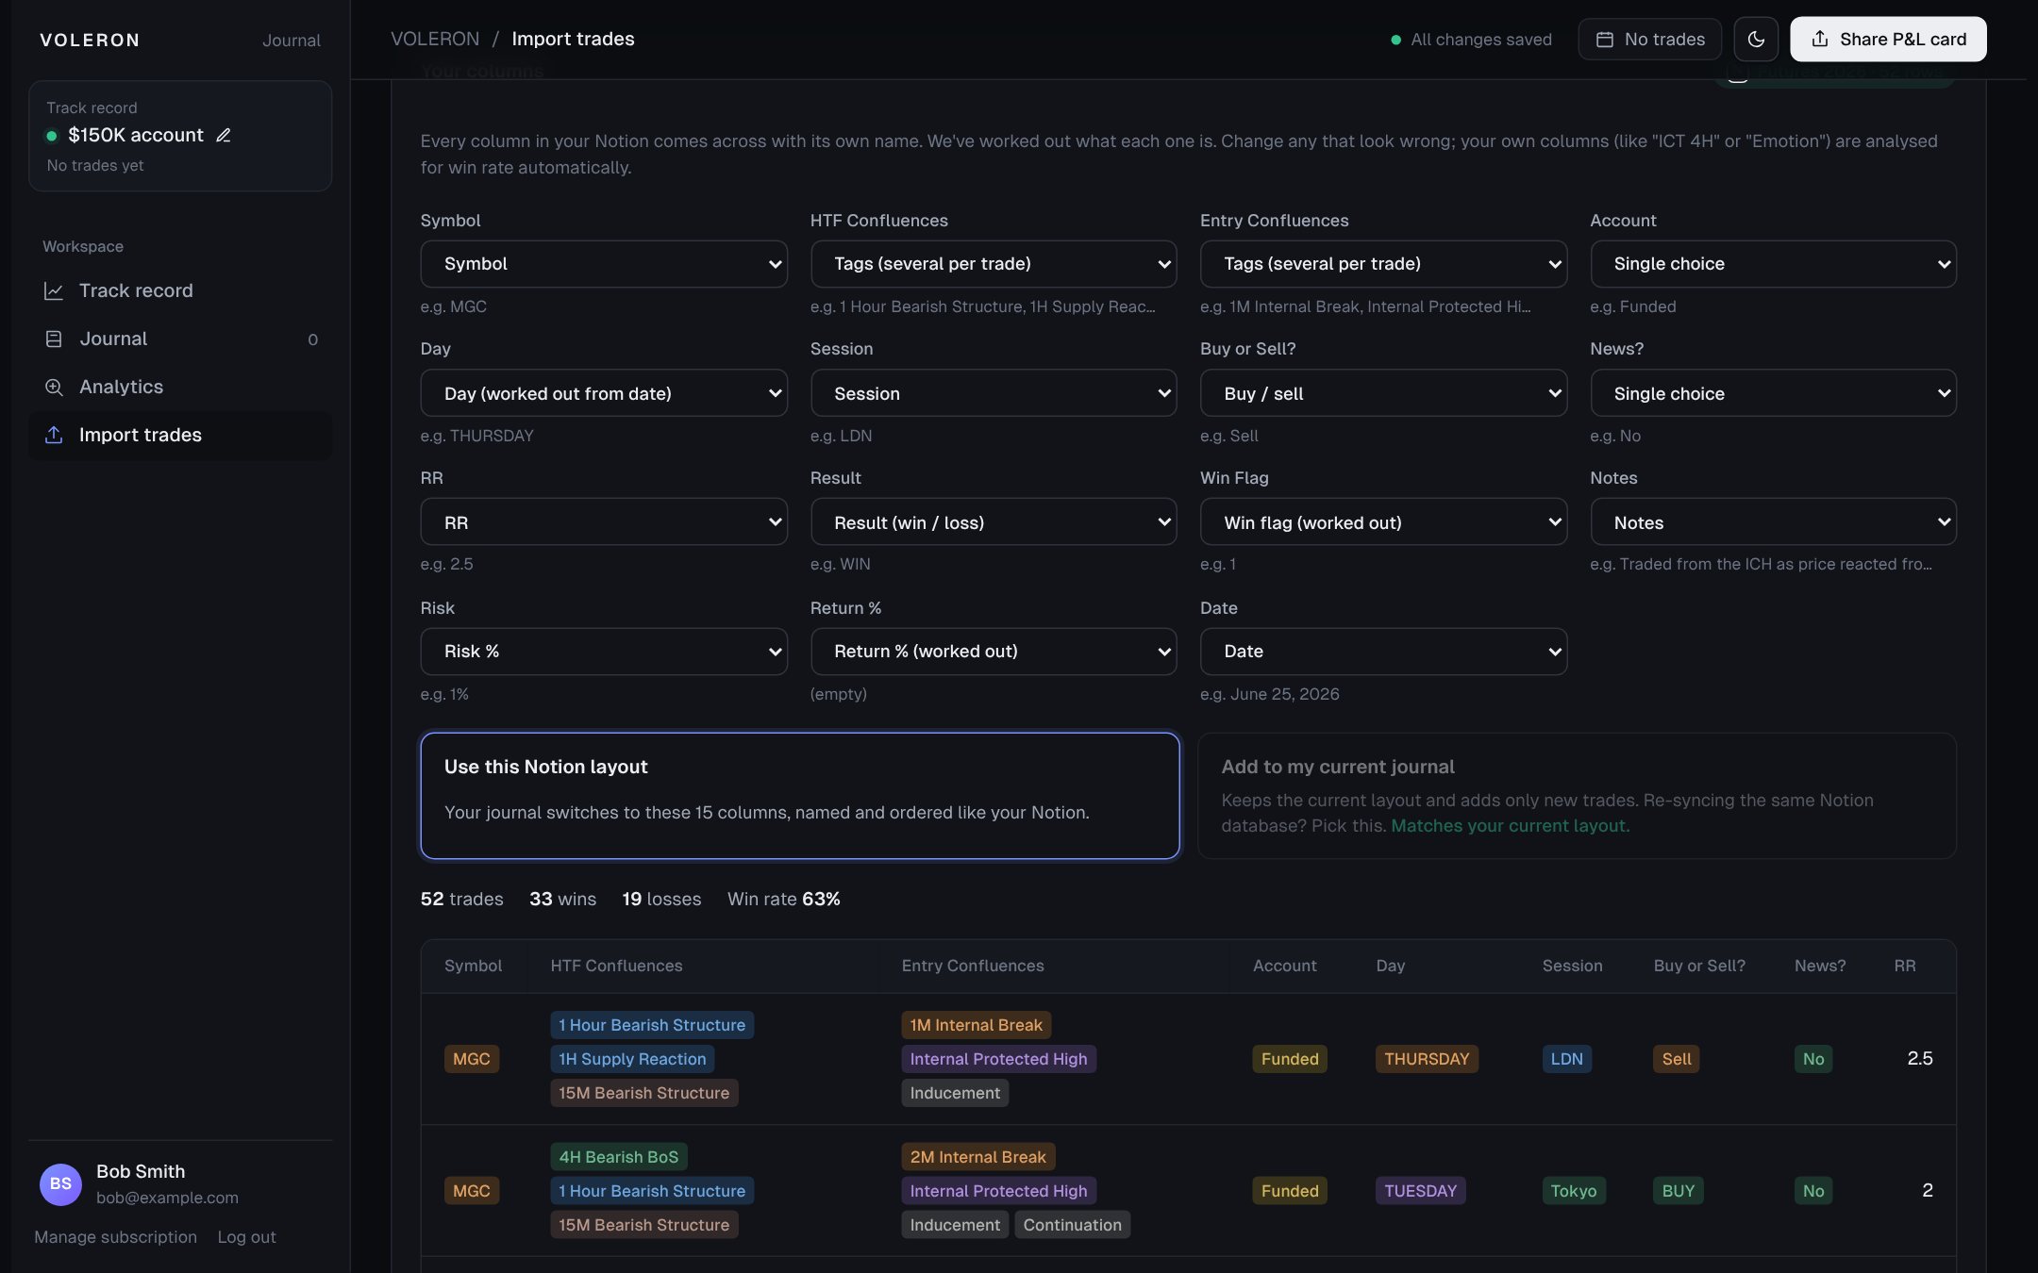This screenshot has height=1273, width=2038.
Task: Open the News? column type dropdown
Action: click(x=1773, y=393)
